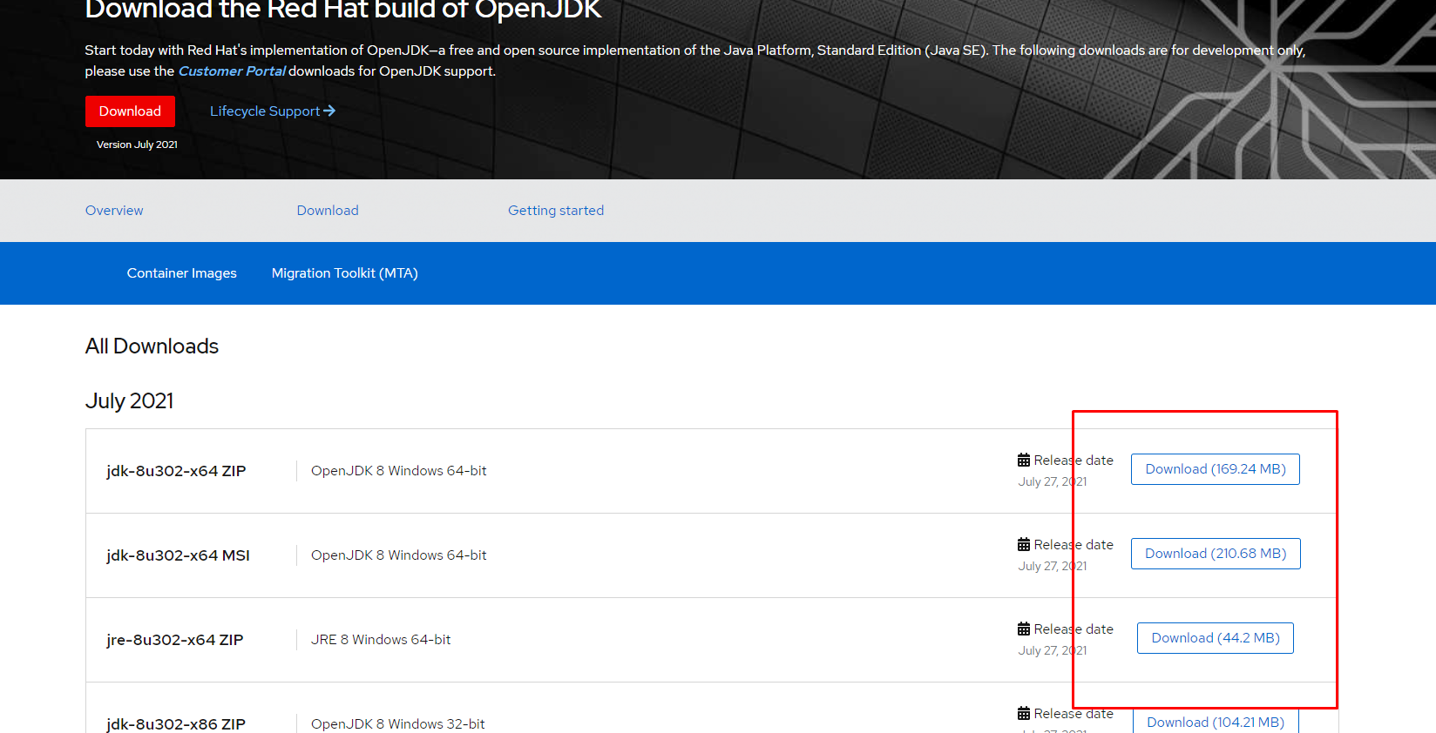1436x733 pixels.
Task: Click calendar icon in jdk-8u302-x64 MSI row
Action: (1024, 544)
